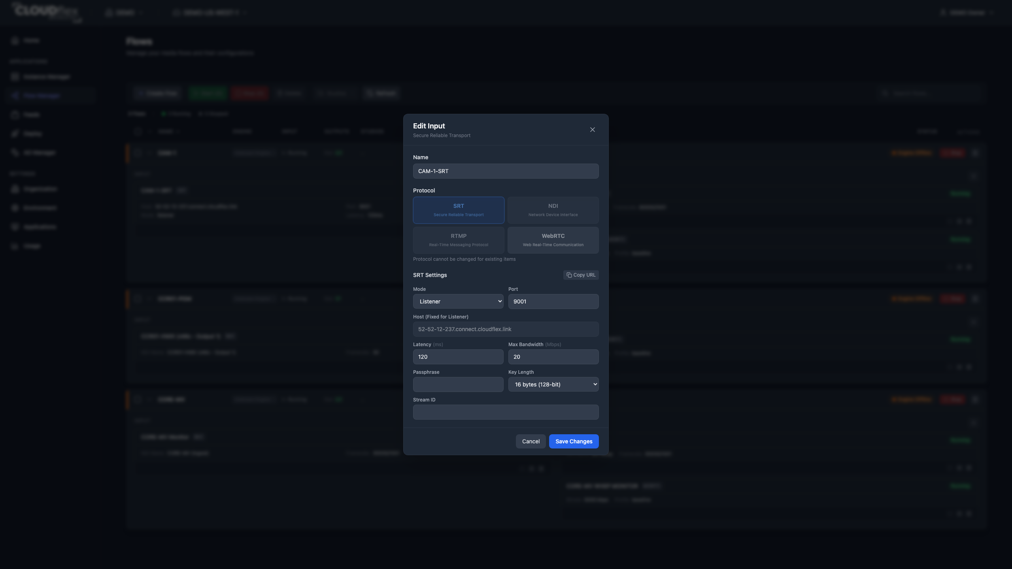1012x569 pixels.
Task: Click the empty Stream ID field
Action: (506, 412)
